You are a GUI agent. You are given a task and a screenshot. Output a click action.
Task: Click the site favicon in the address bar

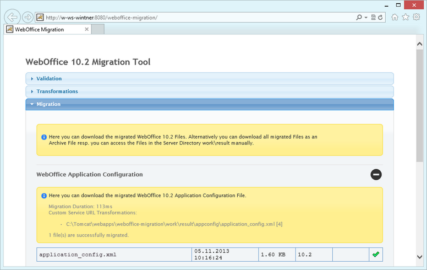click(x=40, y=18)
